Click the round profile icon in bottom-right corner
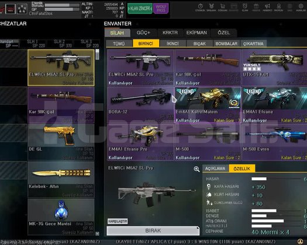The image size is (307, 245). (300, 242)
